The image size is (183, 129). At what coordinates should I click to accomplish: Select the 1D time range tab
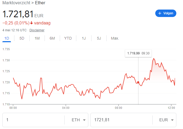coord(7,38)
